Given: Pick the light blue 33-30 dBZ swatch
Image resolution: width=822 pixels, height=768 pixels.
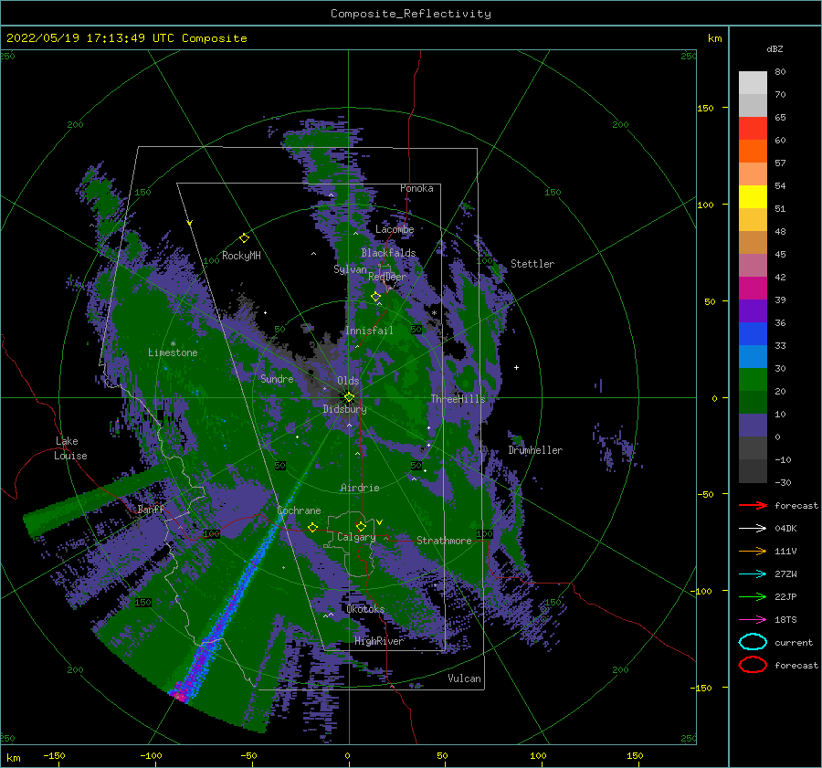Looking at the screenshot, I should point(753,357).
